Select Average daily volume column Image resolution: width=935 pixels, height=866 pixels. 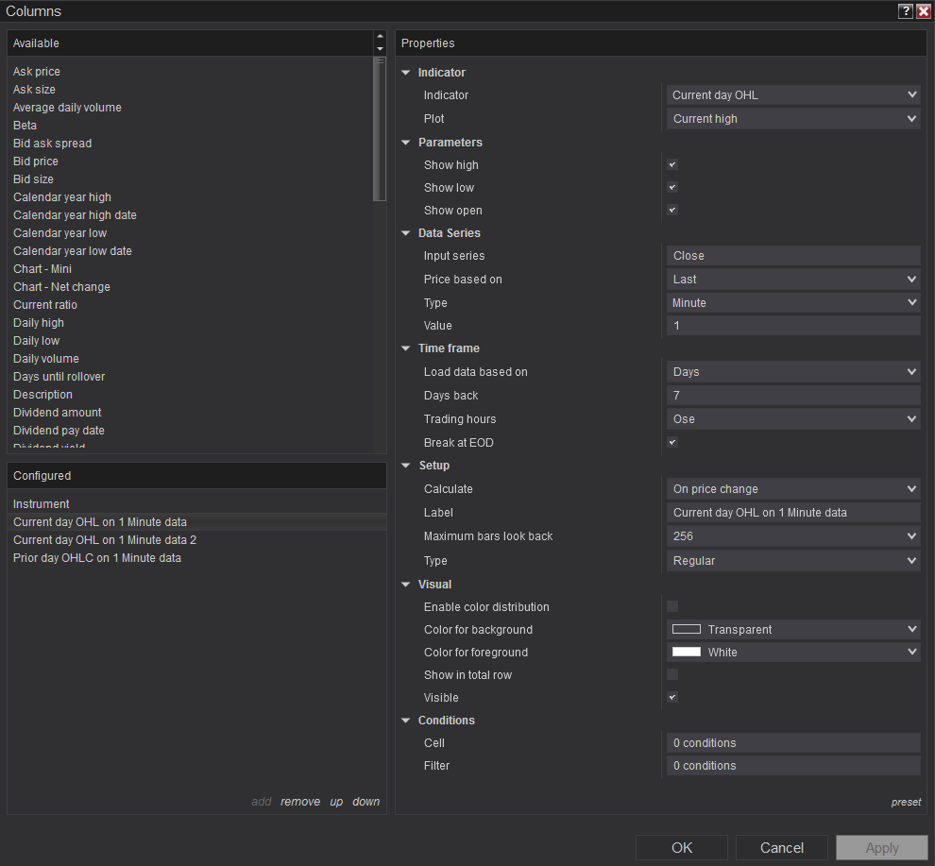pos(67,108)
